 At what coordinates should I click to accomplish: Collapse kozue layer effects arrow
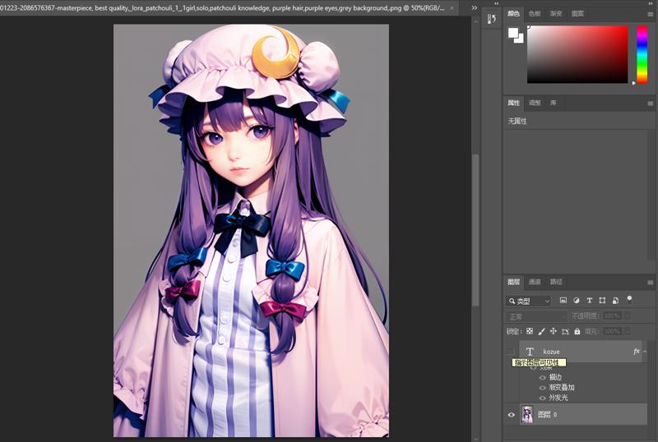click(645, 352)
